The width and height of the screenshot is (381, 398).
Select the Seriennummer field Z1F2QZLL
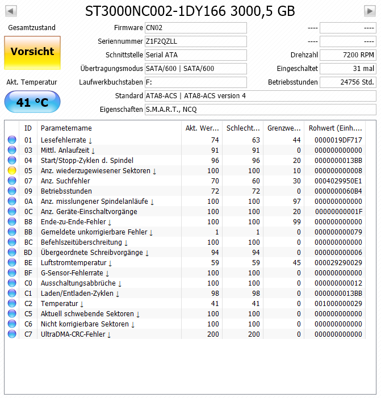click(196, 41)
